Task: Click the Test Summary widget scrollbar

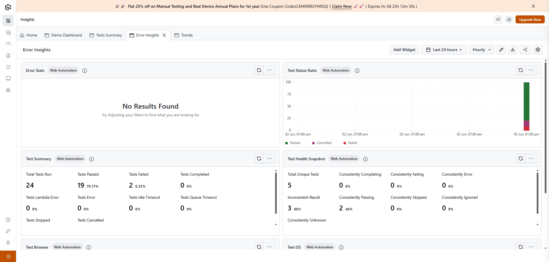Action: (x=276, y=193)
